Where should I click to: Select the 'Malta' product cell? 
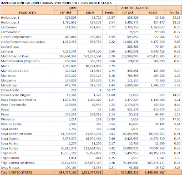pos(27,66)
